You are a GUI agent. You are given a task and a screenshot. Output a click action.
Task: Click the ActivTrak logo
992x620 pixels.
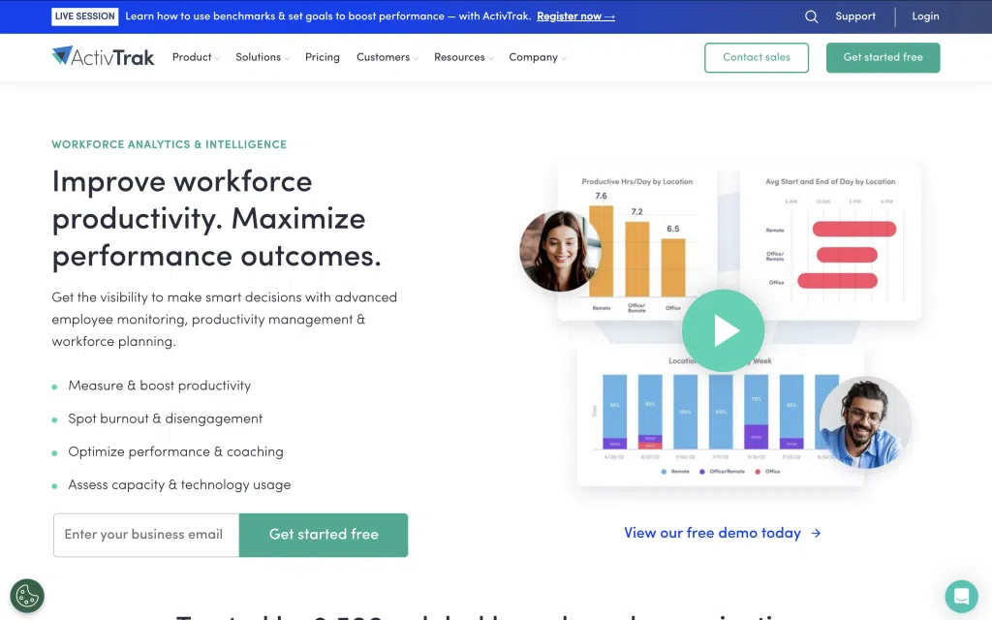tap(104, 57)
